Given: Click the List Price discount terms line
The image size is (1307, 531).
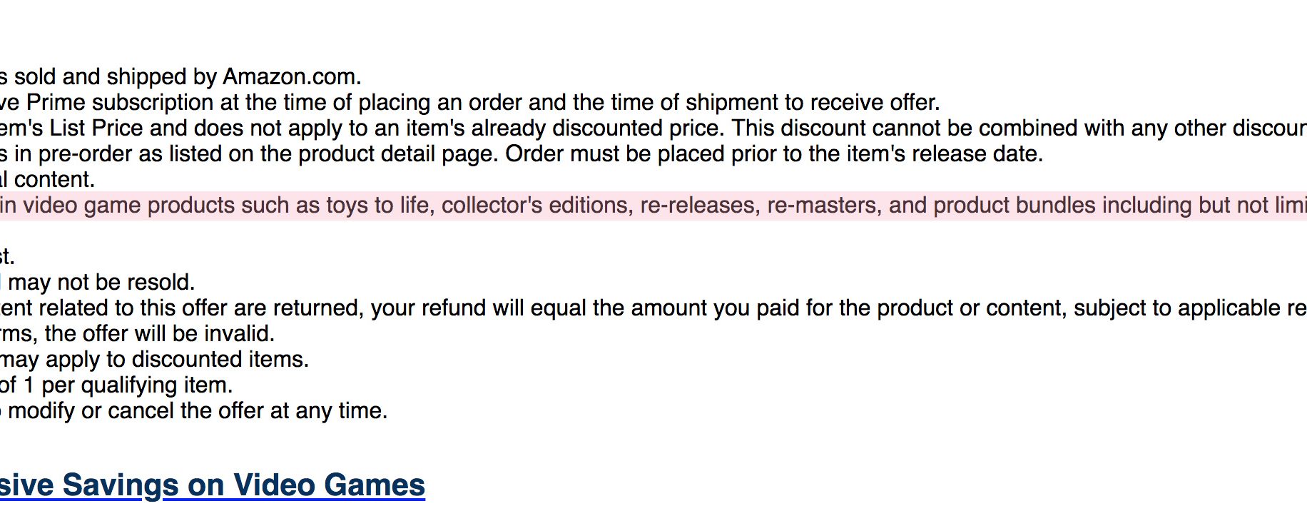Looking at the screenshot, I should tap(653, 128).
